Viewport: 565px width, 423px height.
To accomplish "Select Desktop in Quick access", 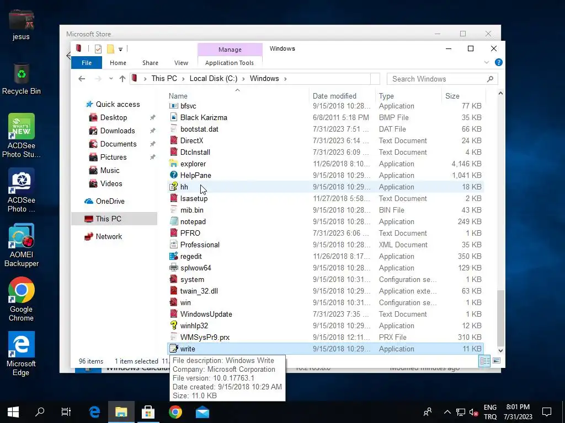I will (x=114, y=118).
